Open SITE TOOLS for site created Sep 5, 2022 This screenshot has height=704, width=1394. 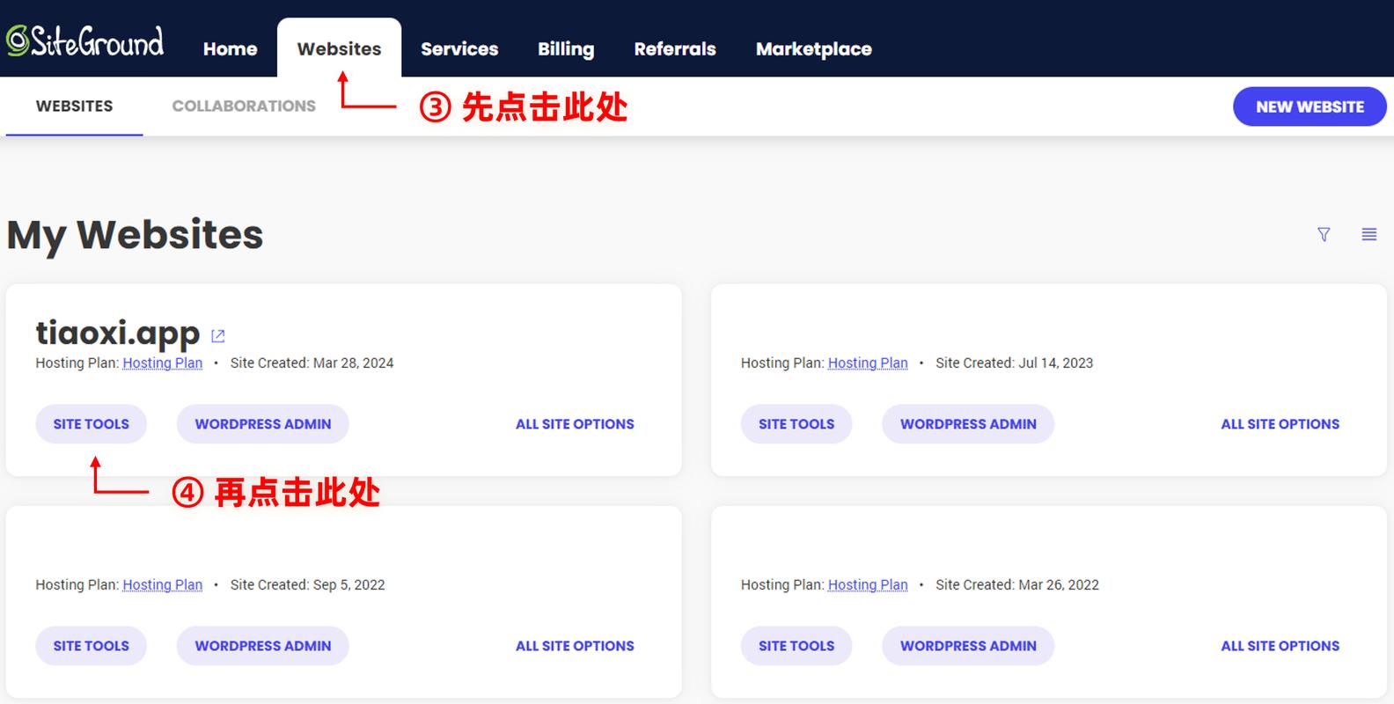(x=92, y=646)
